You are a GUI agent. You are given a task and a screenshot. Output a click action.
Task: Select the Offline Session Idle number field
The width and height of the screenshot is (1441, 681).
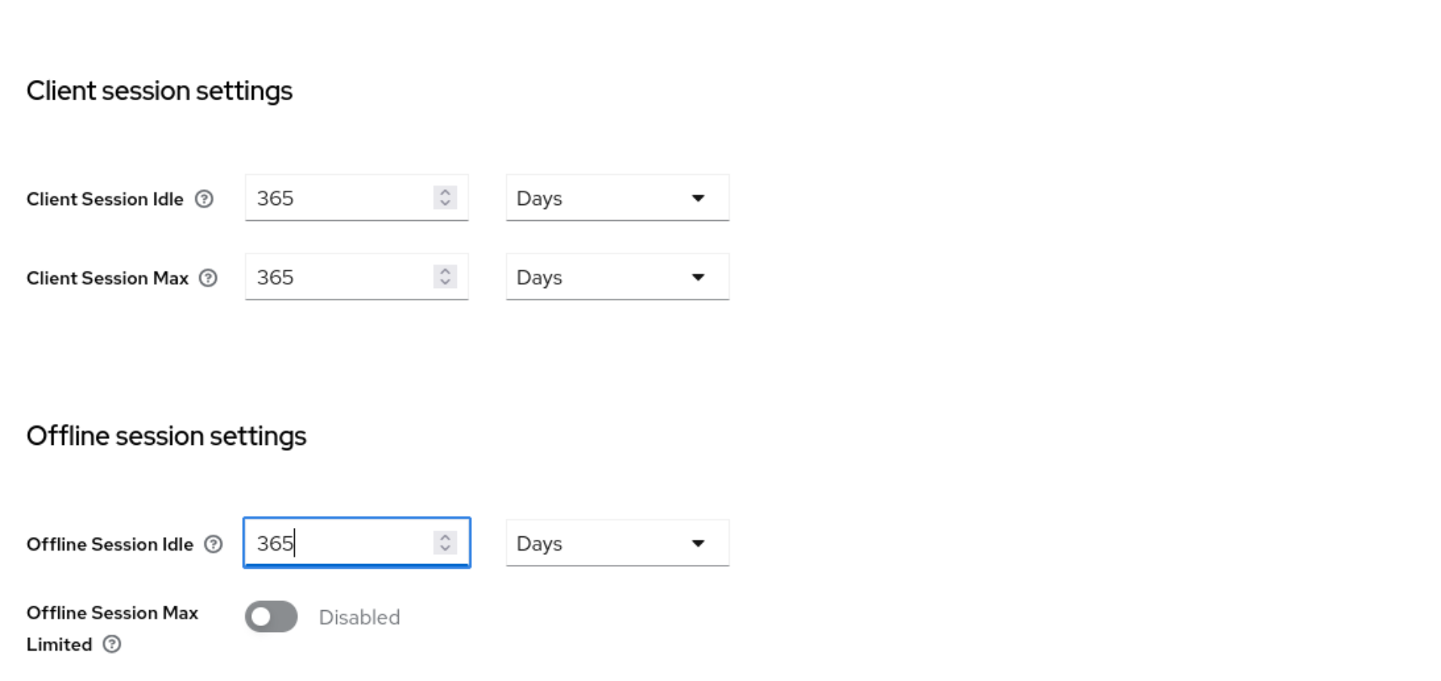[x=339, y=542]
